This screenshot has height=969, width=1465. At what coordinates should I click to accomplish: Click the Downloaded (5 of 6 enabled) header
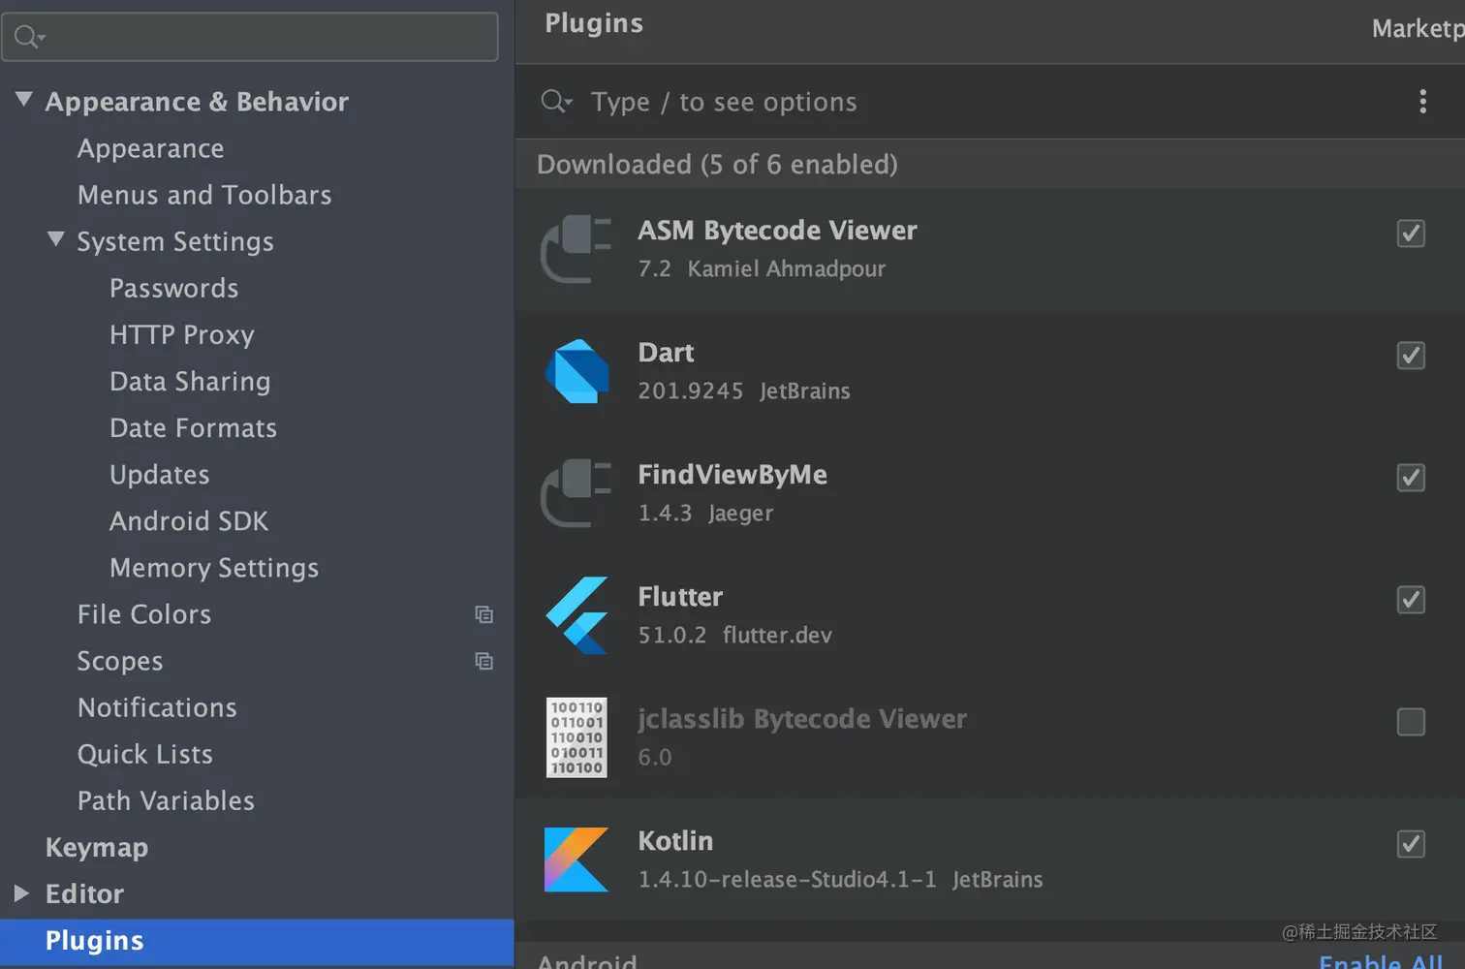pyautogui.click(x=717, y=164)
